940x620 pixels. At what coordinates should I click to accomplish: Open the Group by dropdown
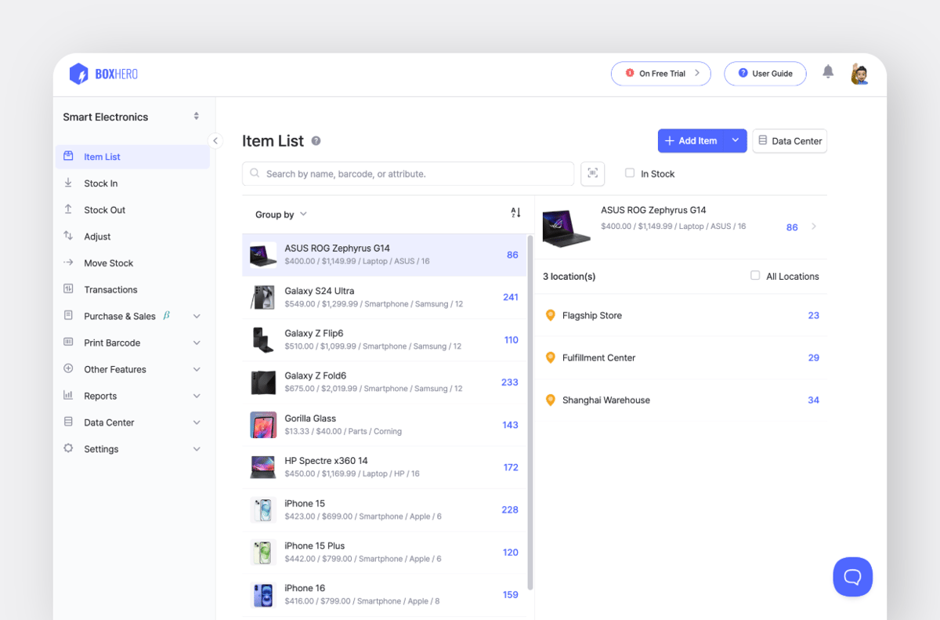pos(280,213)
